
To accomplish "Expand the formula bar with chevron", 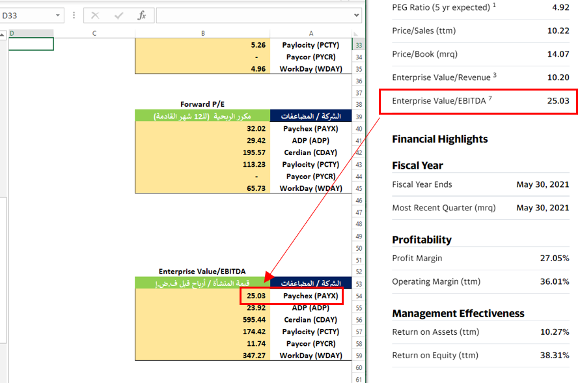I will point(356,15).
